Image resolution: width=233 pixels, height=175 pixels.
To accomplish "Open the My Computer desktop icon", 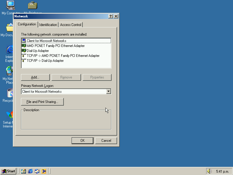I will click(x=10, y=5).
